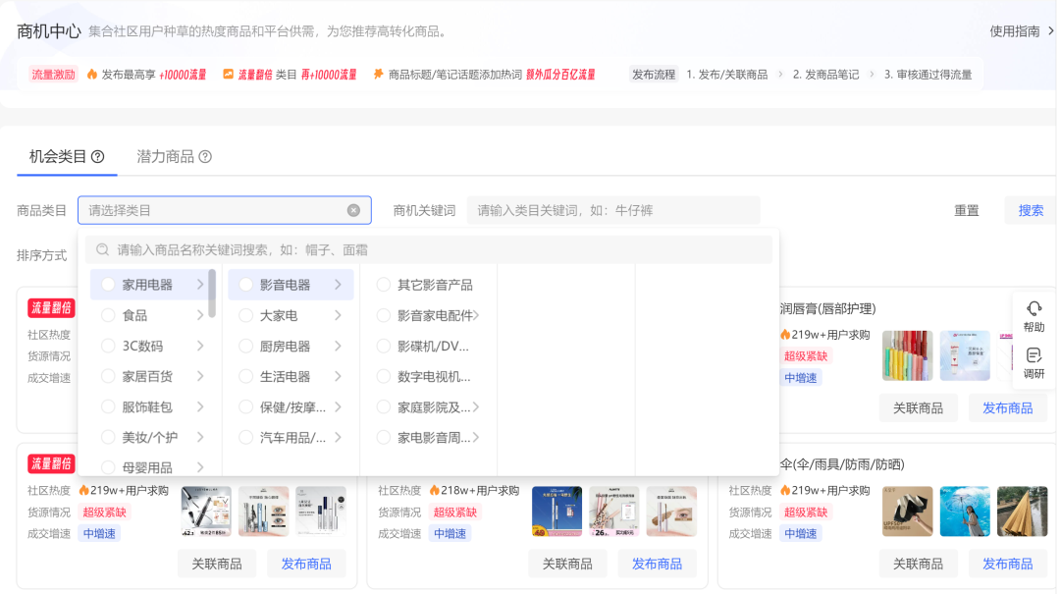Expand the 厨房电器 subcategory arrow
The width and height of the screenshot is (1060, 594).
pyautogui.click(x=338, y=346)
